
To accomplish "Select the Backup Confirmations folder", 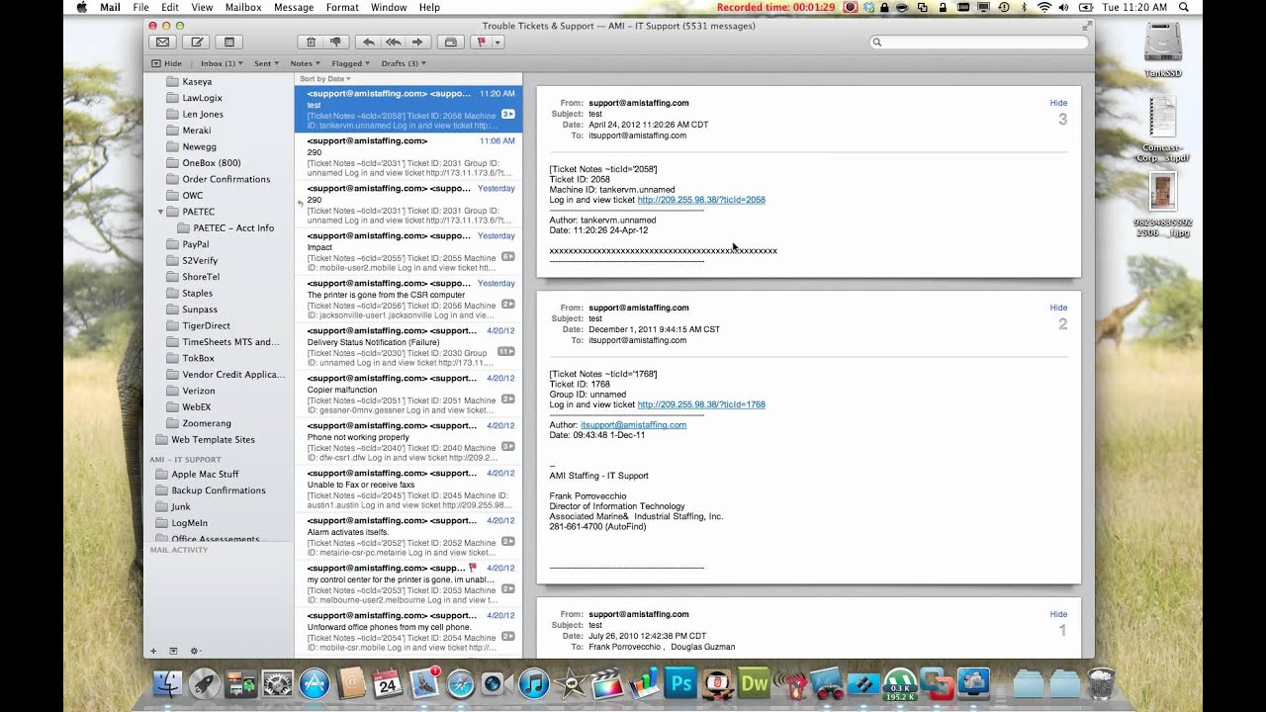I will point(218,490).
